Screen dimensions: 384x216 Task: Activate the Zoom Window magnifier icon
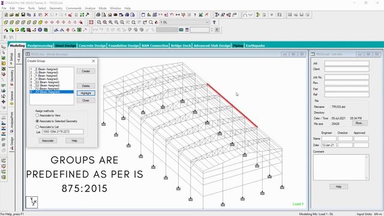click(x=105, y=22)
